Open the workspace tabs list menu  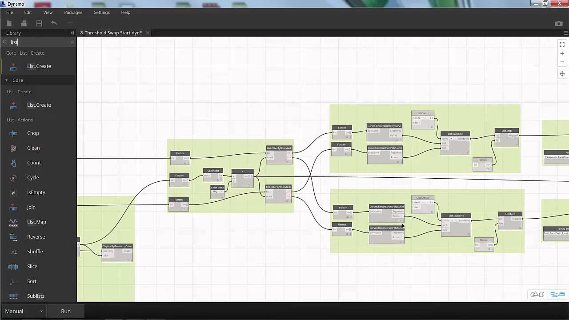565,33
